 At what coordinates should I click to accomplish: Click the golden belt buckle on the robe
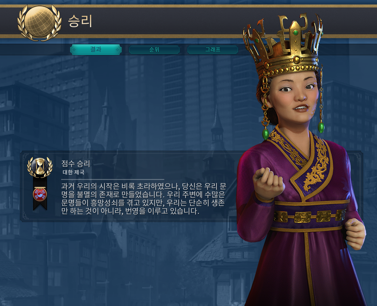pos(303,217)
